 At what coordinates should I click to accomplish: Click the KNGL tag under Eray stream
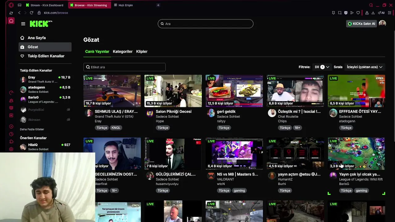[x=116, y=128]
